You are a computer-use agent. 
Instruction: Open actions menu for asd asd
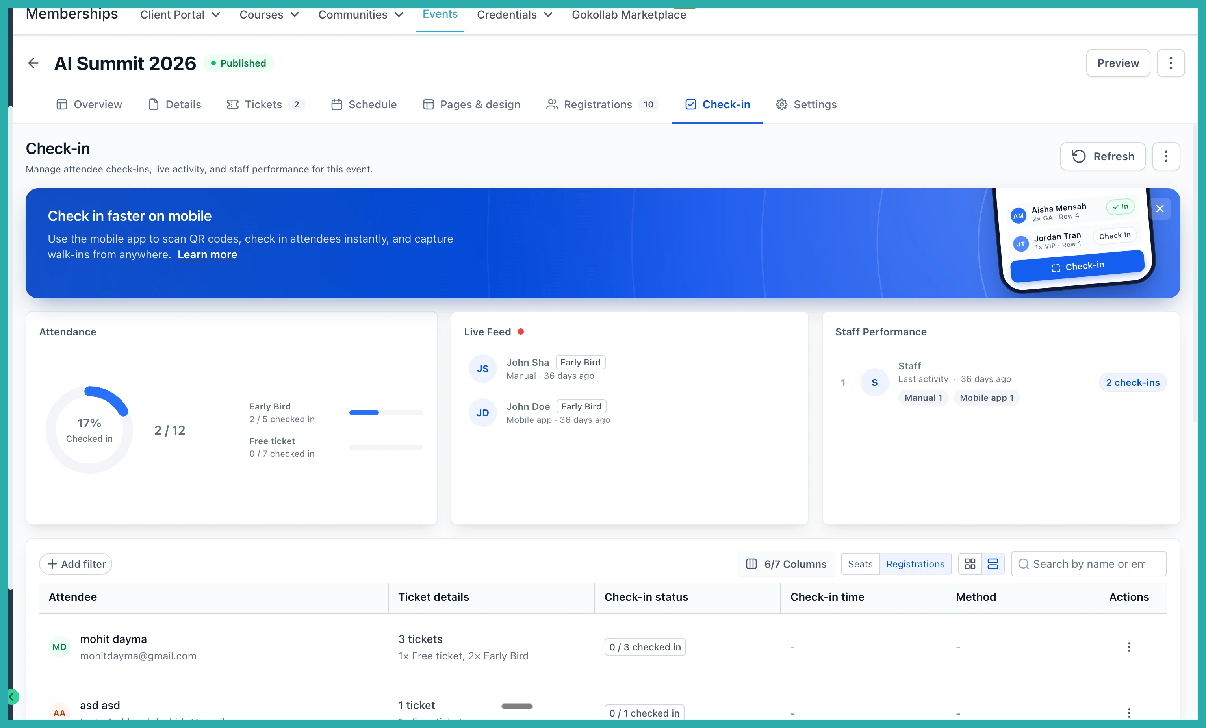point(1129,713)
